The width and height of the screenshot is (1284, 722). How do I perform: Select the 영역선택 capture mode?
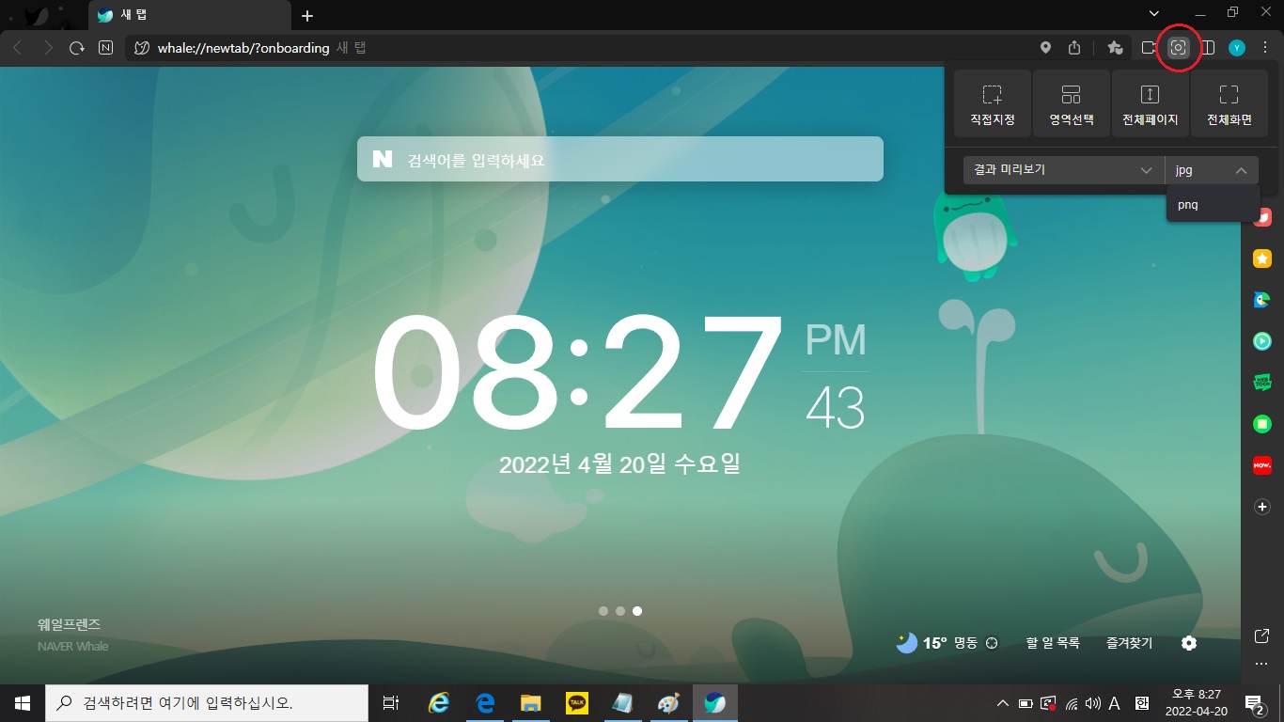point(1072,104)
